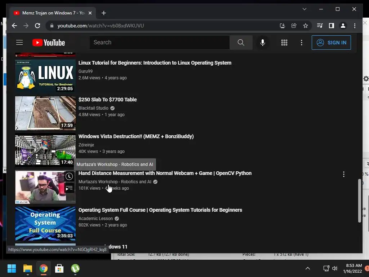Open the Hand Distance Measurement video title
The height and width of the screenshot is (277, 369).
[x=165, y=173]
